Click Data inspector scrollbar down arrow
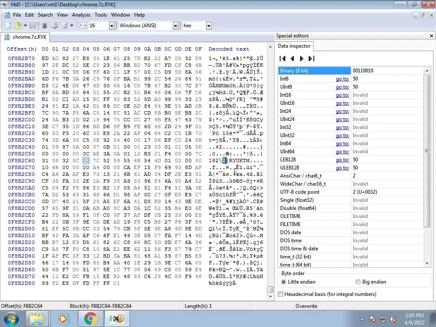The height and width of the screenshot is (327, 436). [x=427, y=264]
